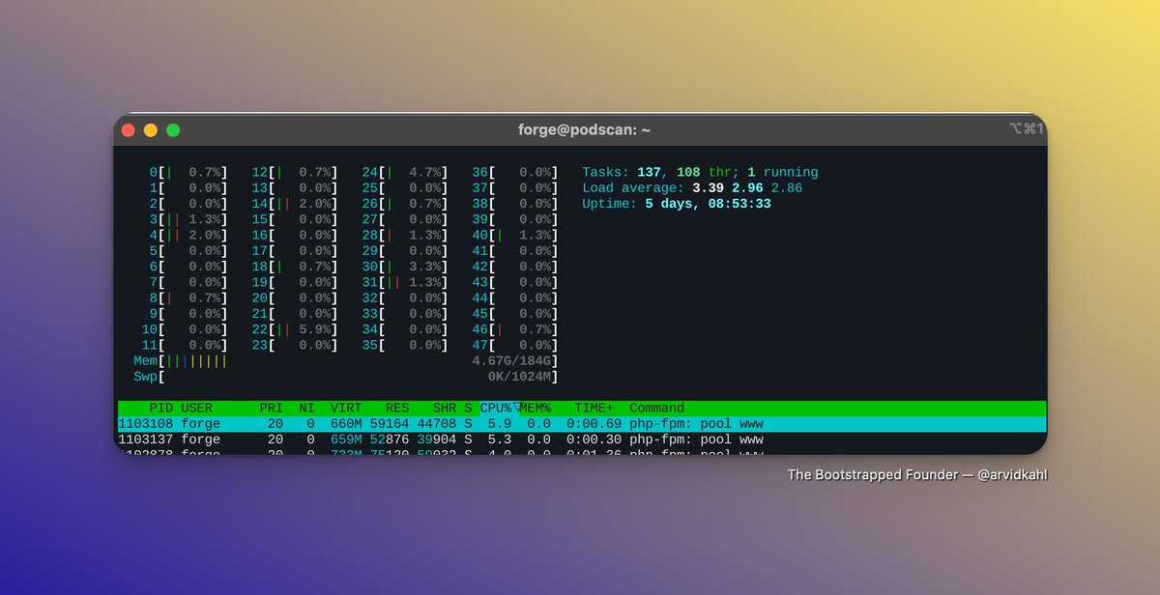
Task: Click CPU 23 meter
Action: pos(294,345)
